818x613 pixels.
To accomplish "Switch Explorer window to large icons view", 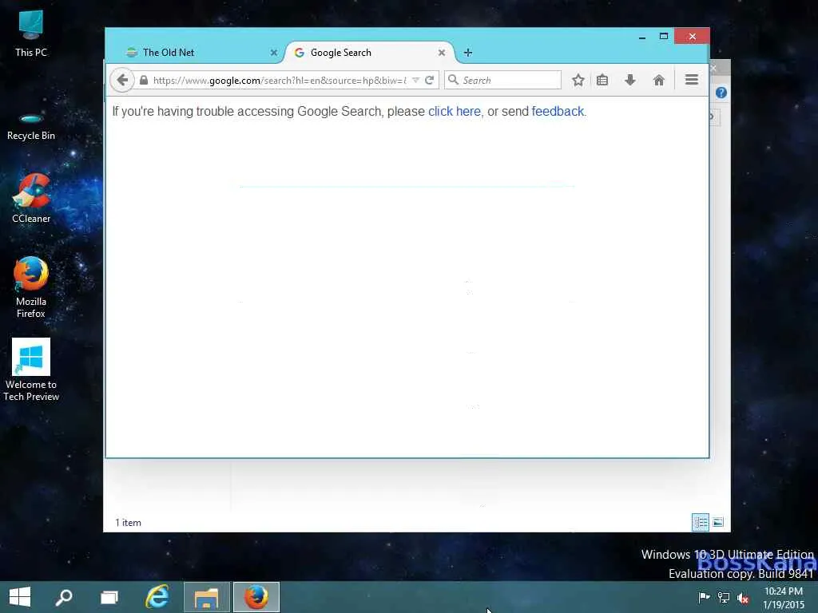I will click(x=718, y=522).
